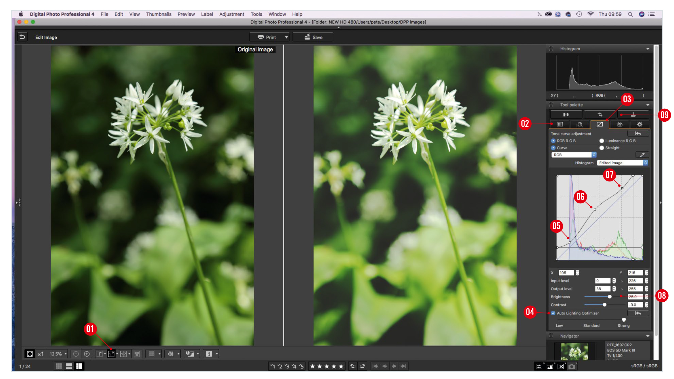
Task: Select the tone curve adjustment tab
Action: pyautogui.click(x=600, y=124)
